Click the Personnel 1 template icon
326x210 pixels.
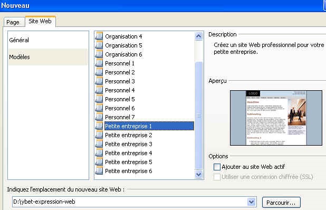point(99,63)
